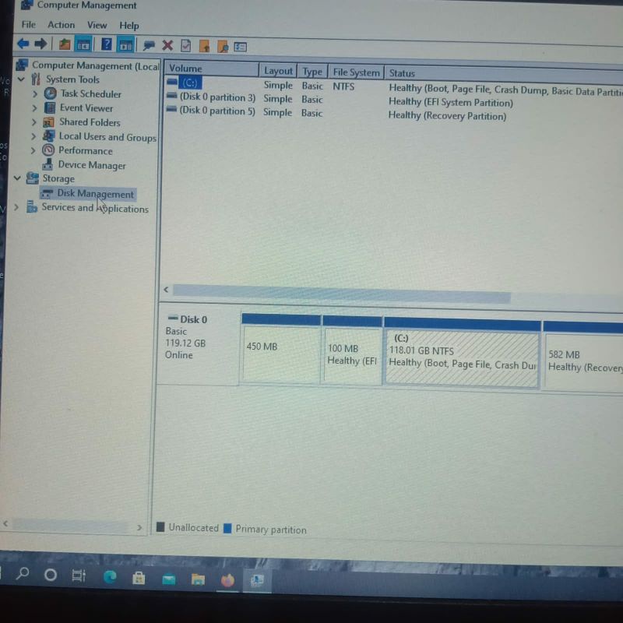Expand the Services and Applications node

click(x=16, y=208)
